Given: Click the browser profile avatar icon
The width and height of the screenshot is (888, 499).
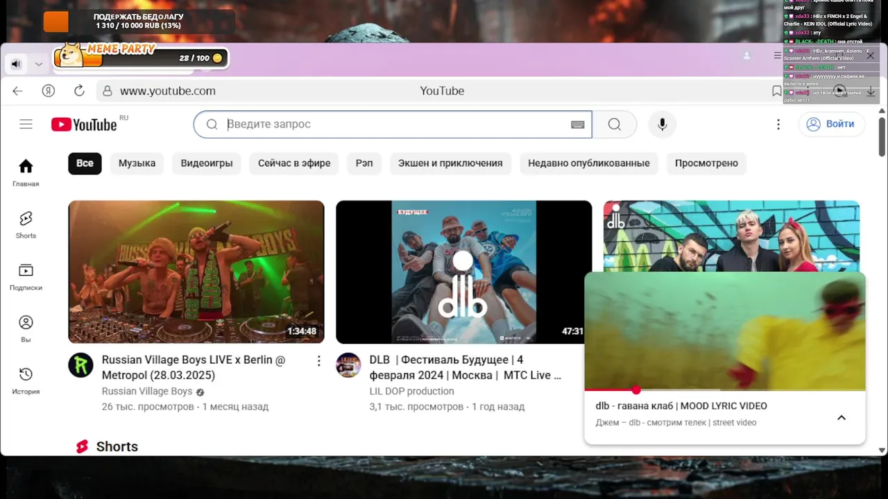Looking at the screenshot, I should coord(746,55).
